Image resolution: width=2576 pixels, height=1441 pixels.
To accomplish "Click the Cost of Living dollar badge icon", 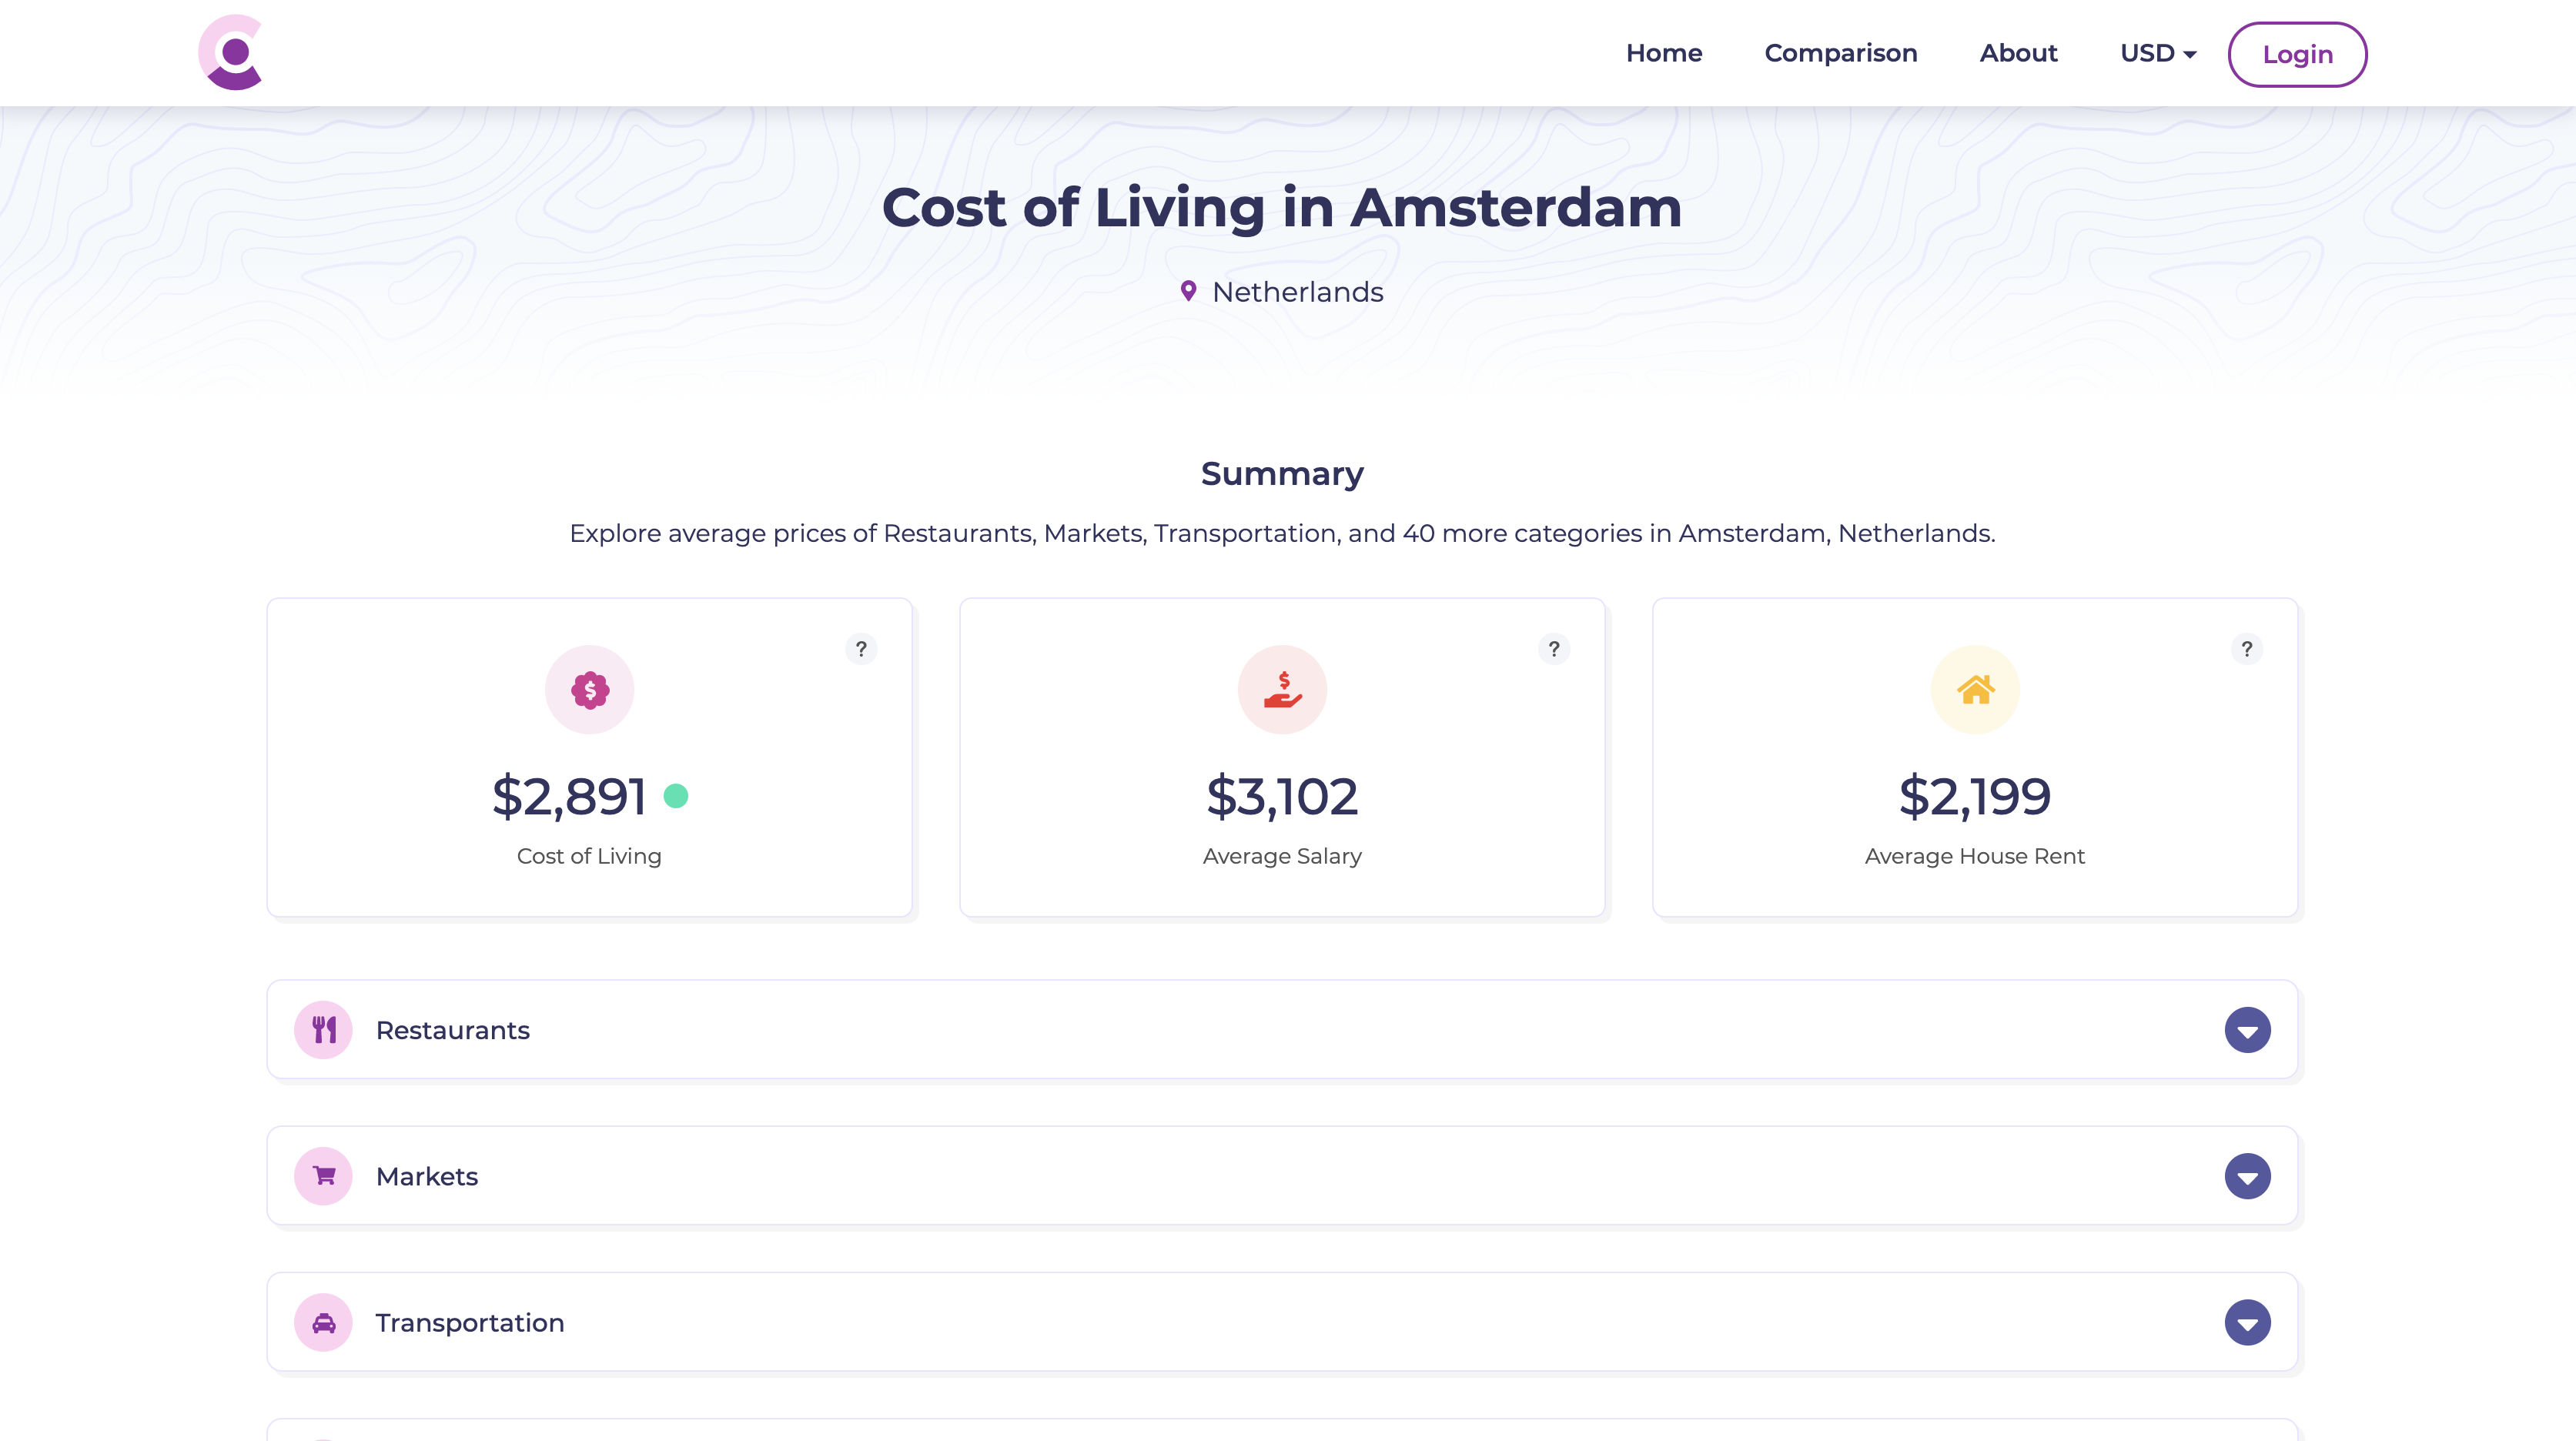I will 589,690.
